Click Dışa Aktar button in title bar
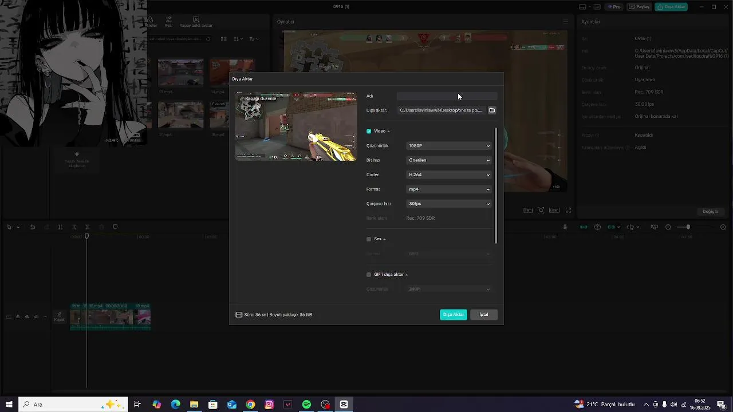This screenshot has width=733, height=412. [671, 7]
